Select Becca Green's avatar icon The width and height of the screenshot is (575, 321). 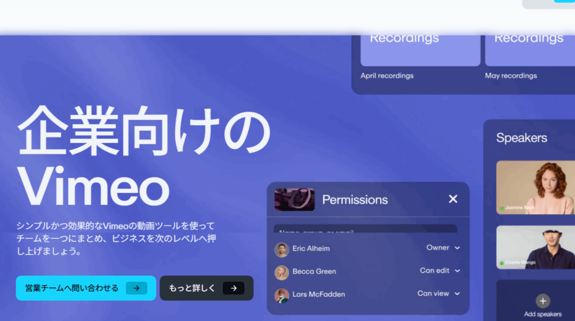[281, 272]
